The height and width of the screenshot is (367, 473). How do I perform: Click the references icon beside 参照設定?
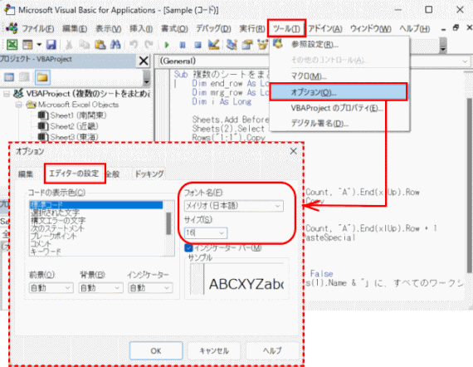[278, 43]
